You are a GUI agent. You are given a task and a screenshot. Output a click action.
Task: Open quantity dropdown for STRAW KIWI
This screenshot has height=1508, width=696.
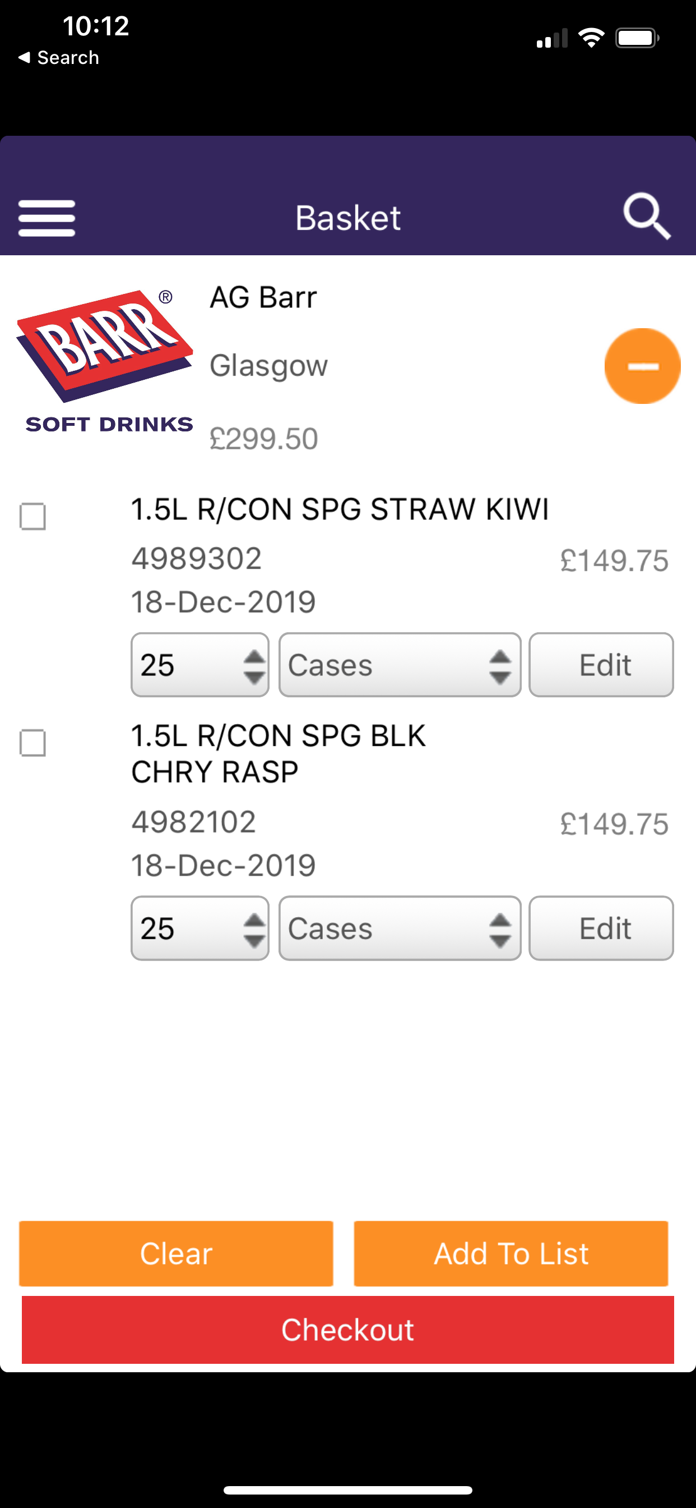coord(200,664)
